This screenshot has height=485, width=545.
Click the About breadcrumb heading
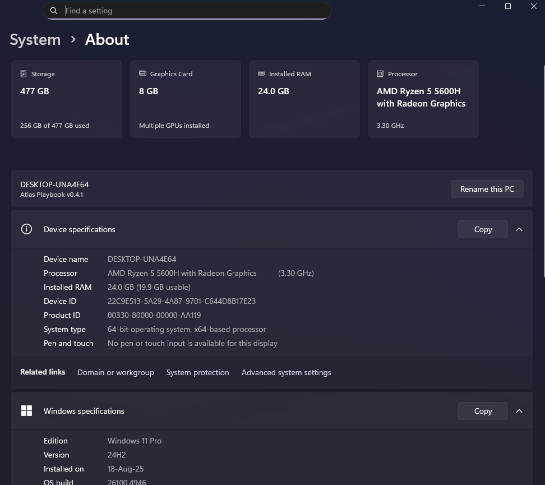tap(107, 40)
